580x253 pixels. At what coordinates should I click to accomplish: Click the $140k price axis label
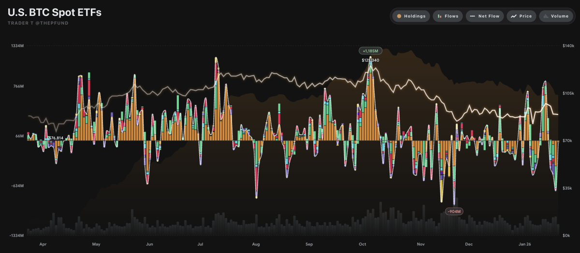coord(567,46)
